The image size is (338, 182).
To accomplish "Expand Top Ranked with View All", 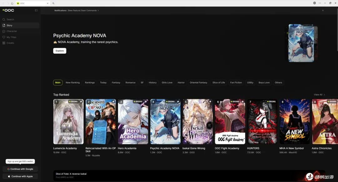I will coord(319,95).
